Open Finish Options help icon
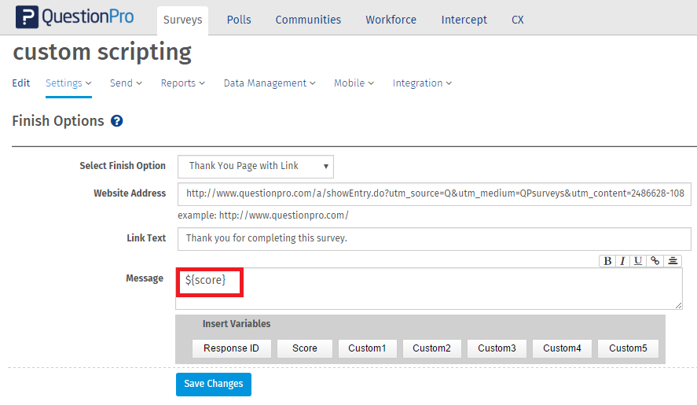The width and height of the screenshot is (697, 405). [x=117, y=121]
